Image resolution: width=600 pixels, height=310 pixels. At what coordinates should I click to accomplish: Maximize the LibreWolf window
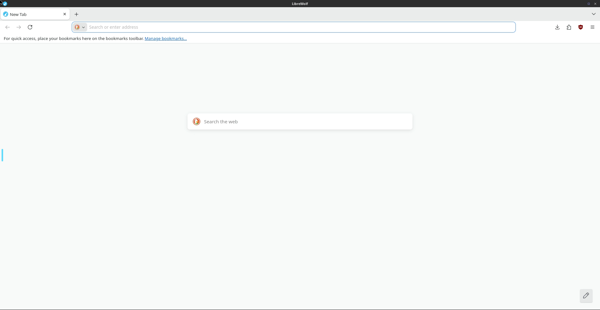pyautogui.click(x=588, y=4)
